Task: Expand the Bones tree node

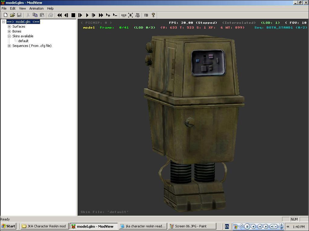Action: pyautogui.click(x=9, y=31)
